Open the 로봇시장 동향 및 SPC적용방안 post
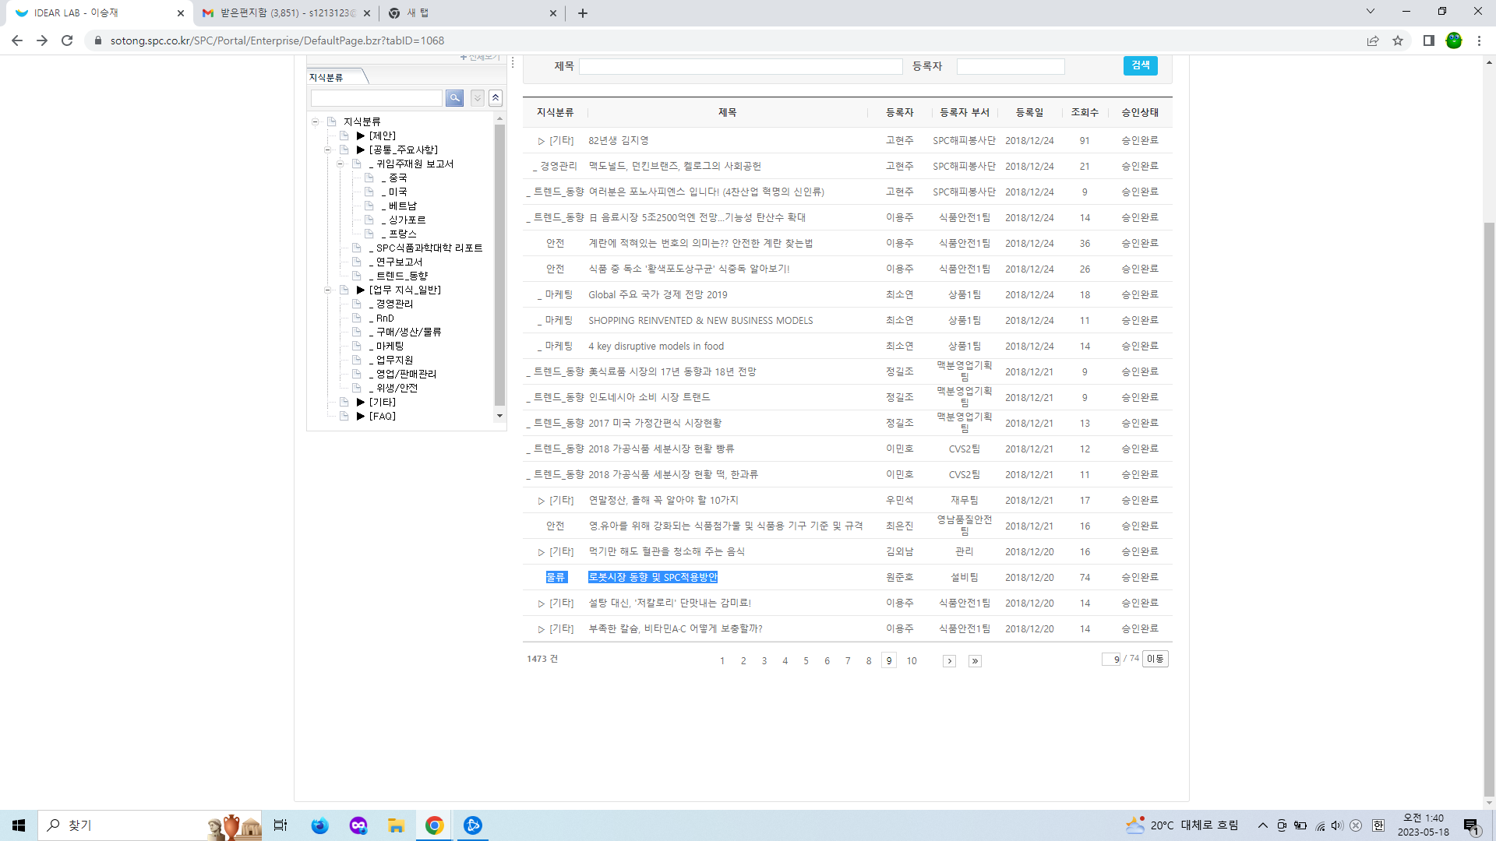 click(x=652, y=577)
